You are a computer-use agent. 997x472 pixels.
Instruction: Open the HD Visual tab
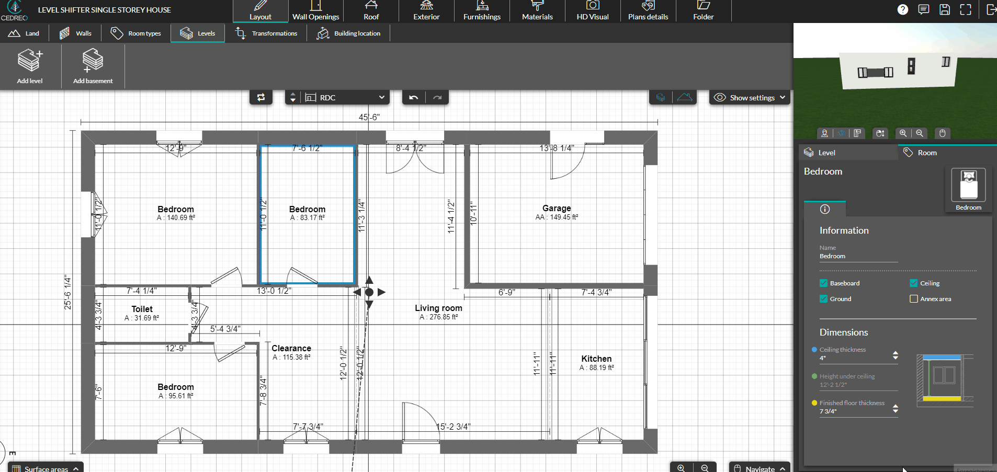tap(593, 11)
